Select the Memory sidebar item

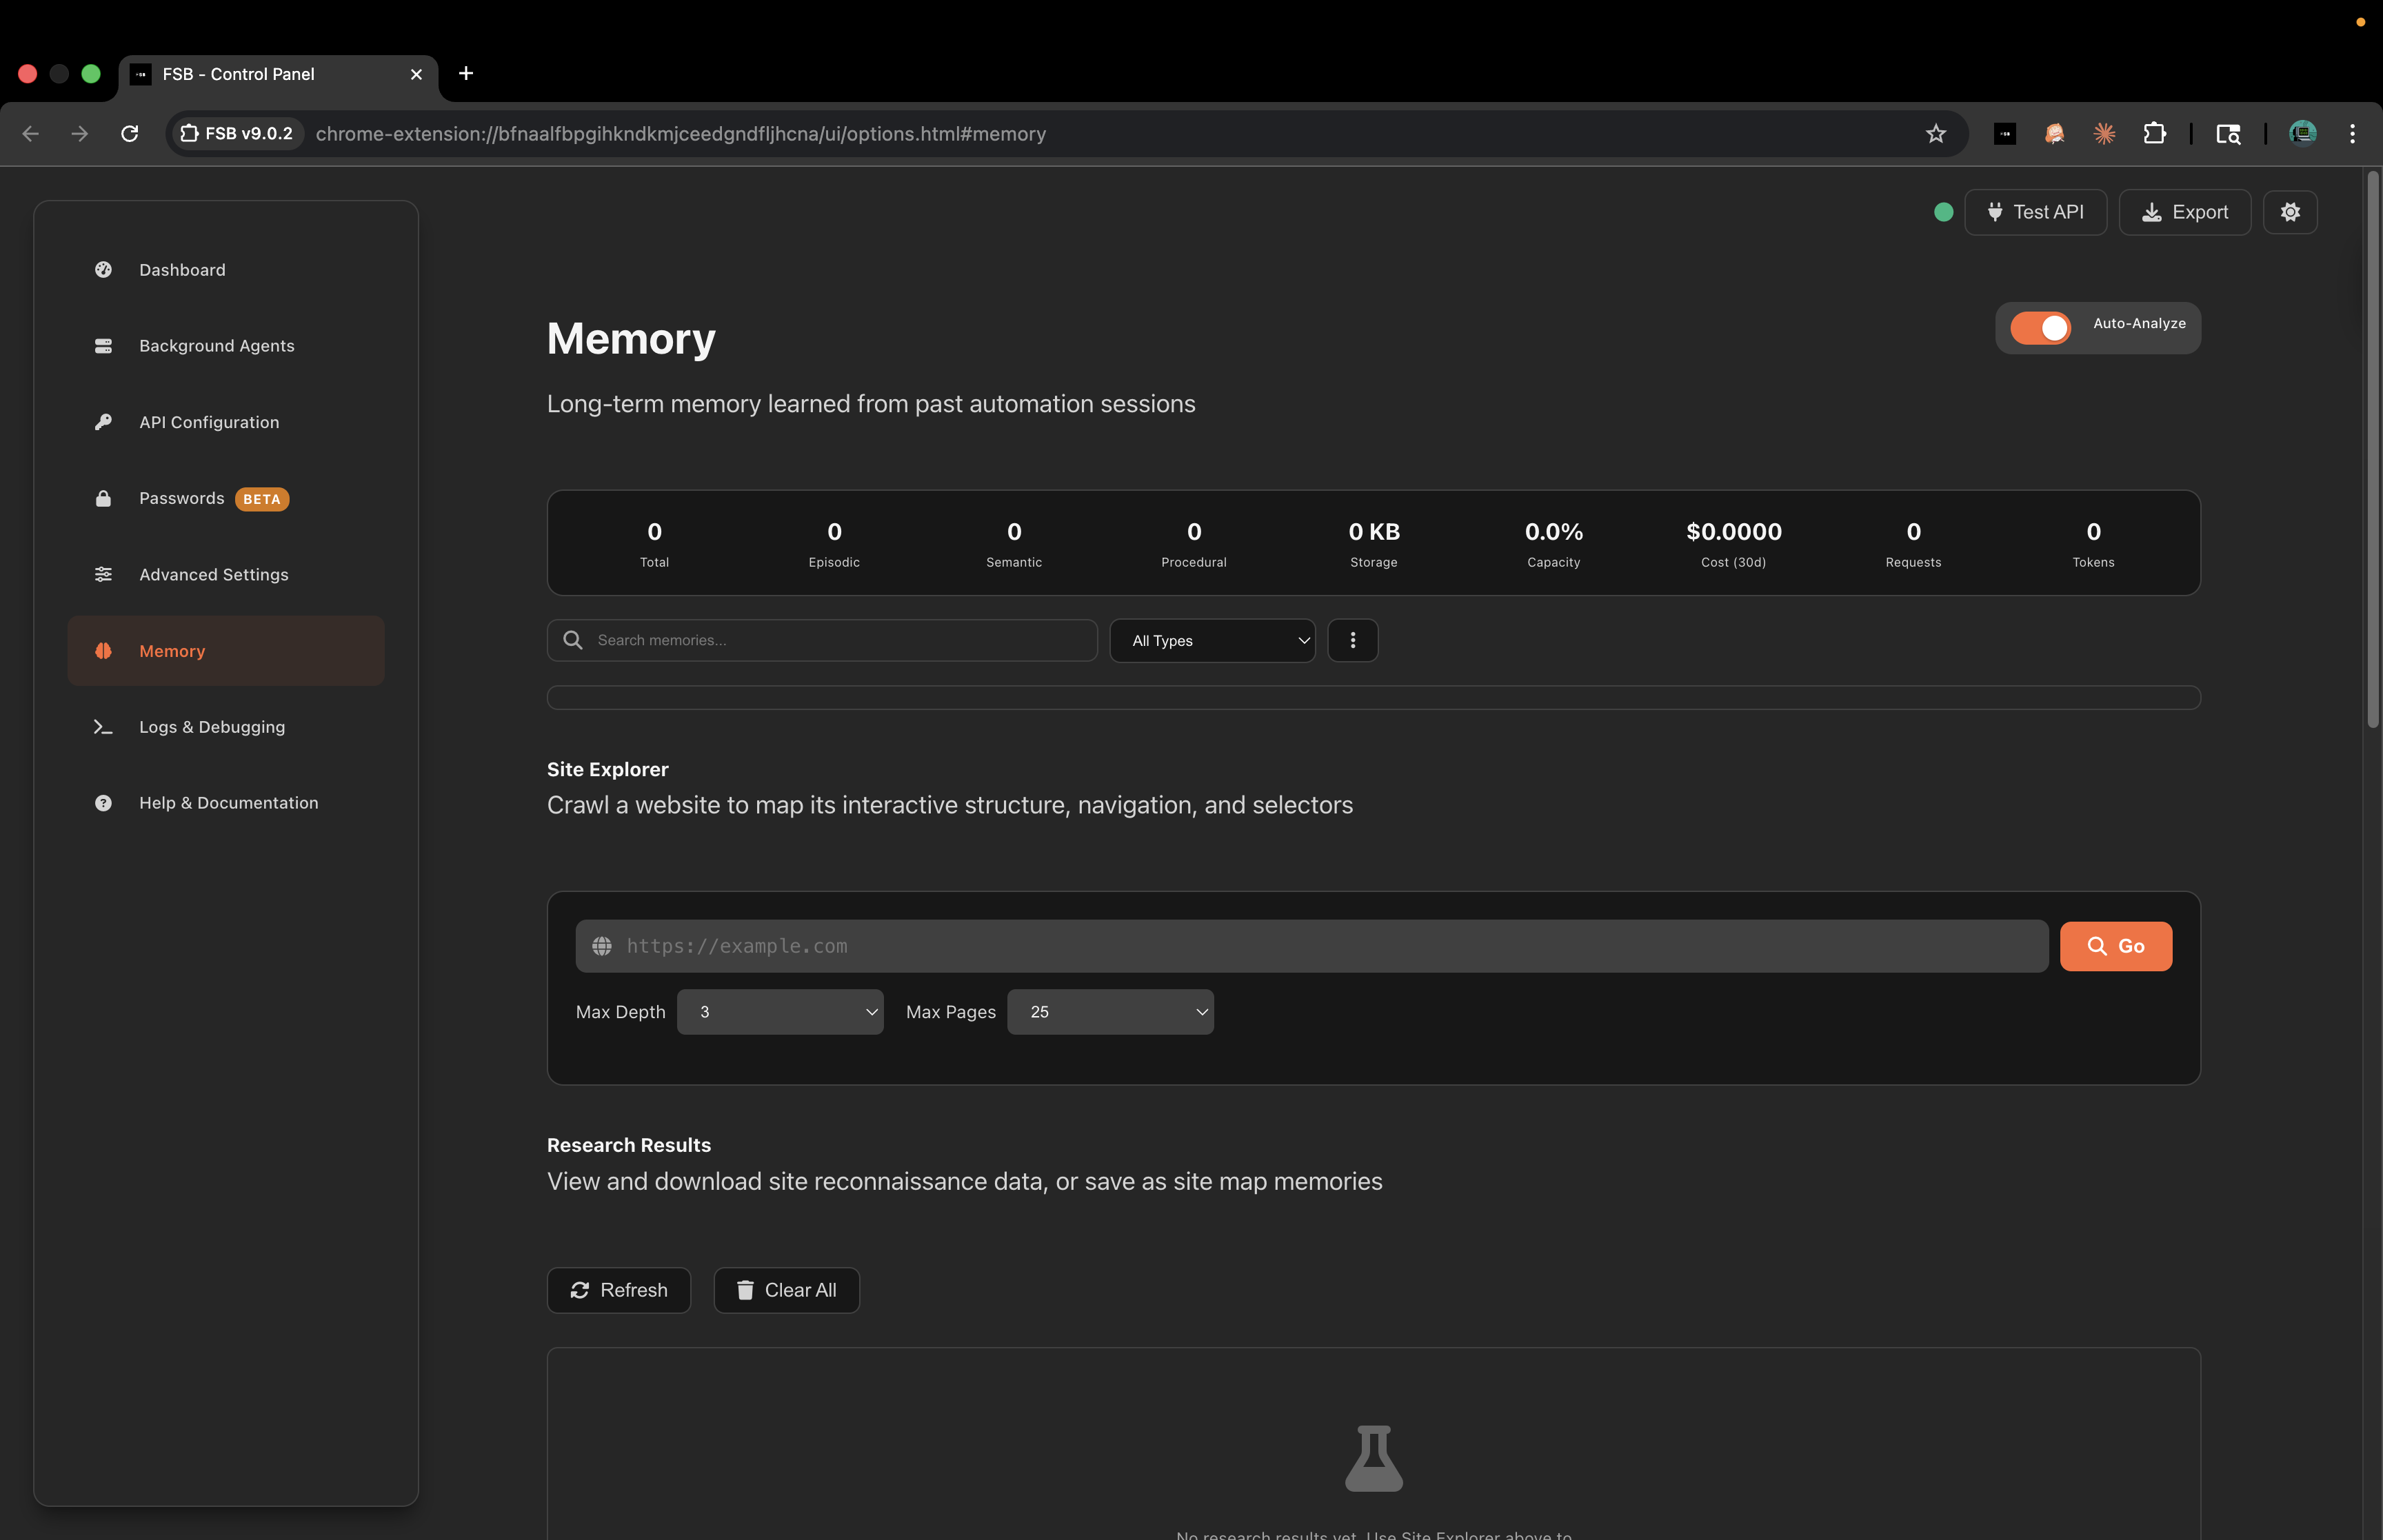coord(226,651)
